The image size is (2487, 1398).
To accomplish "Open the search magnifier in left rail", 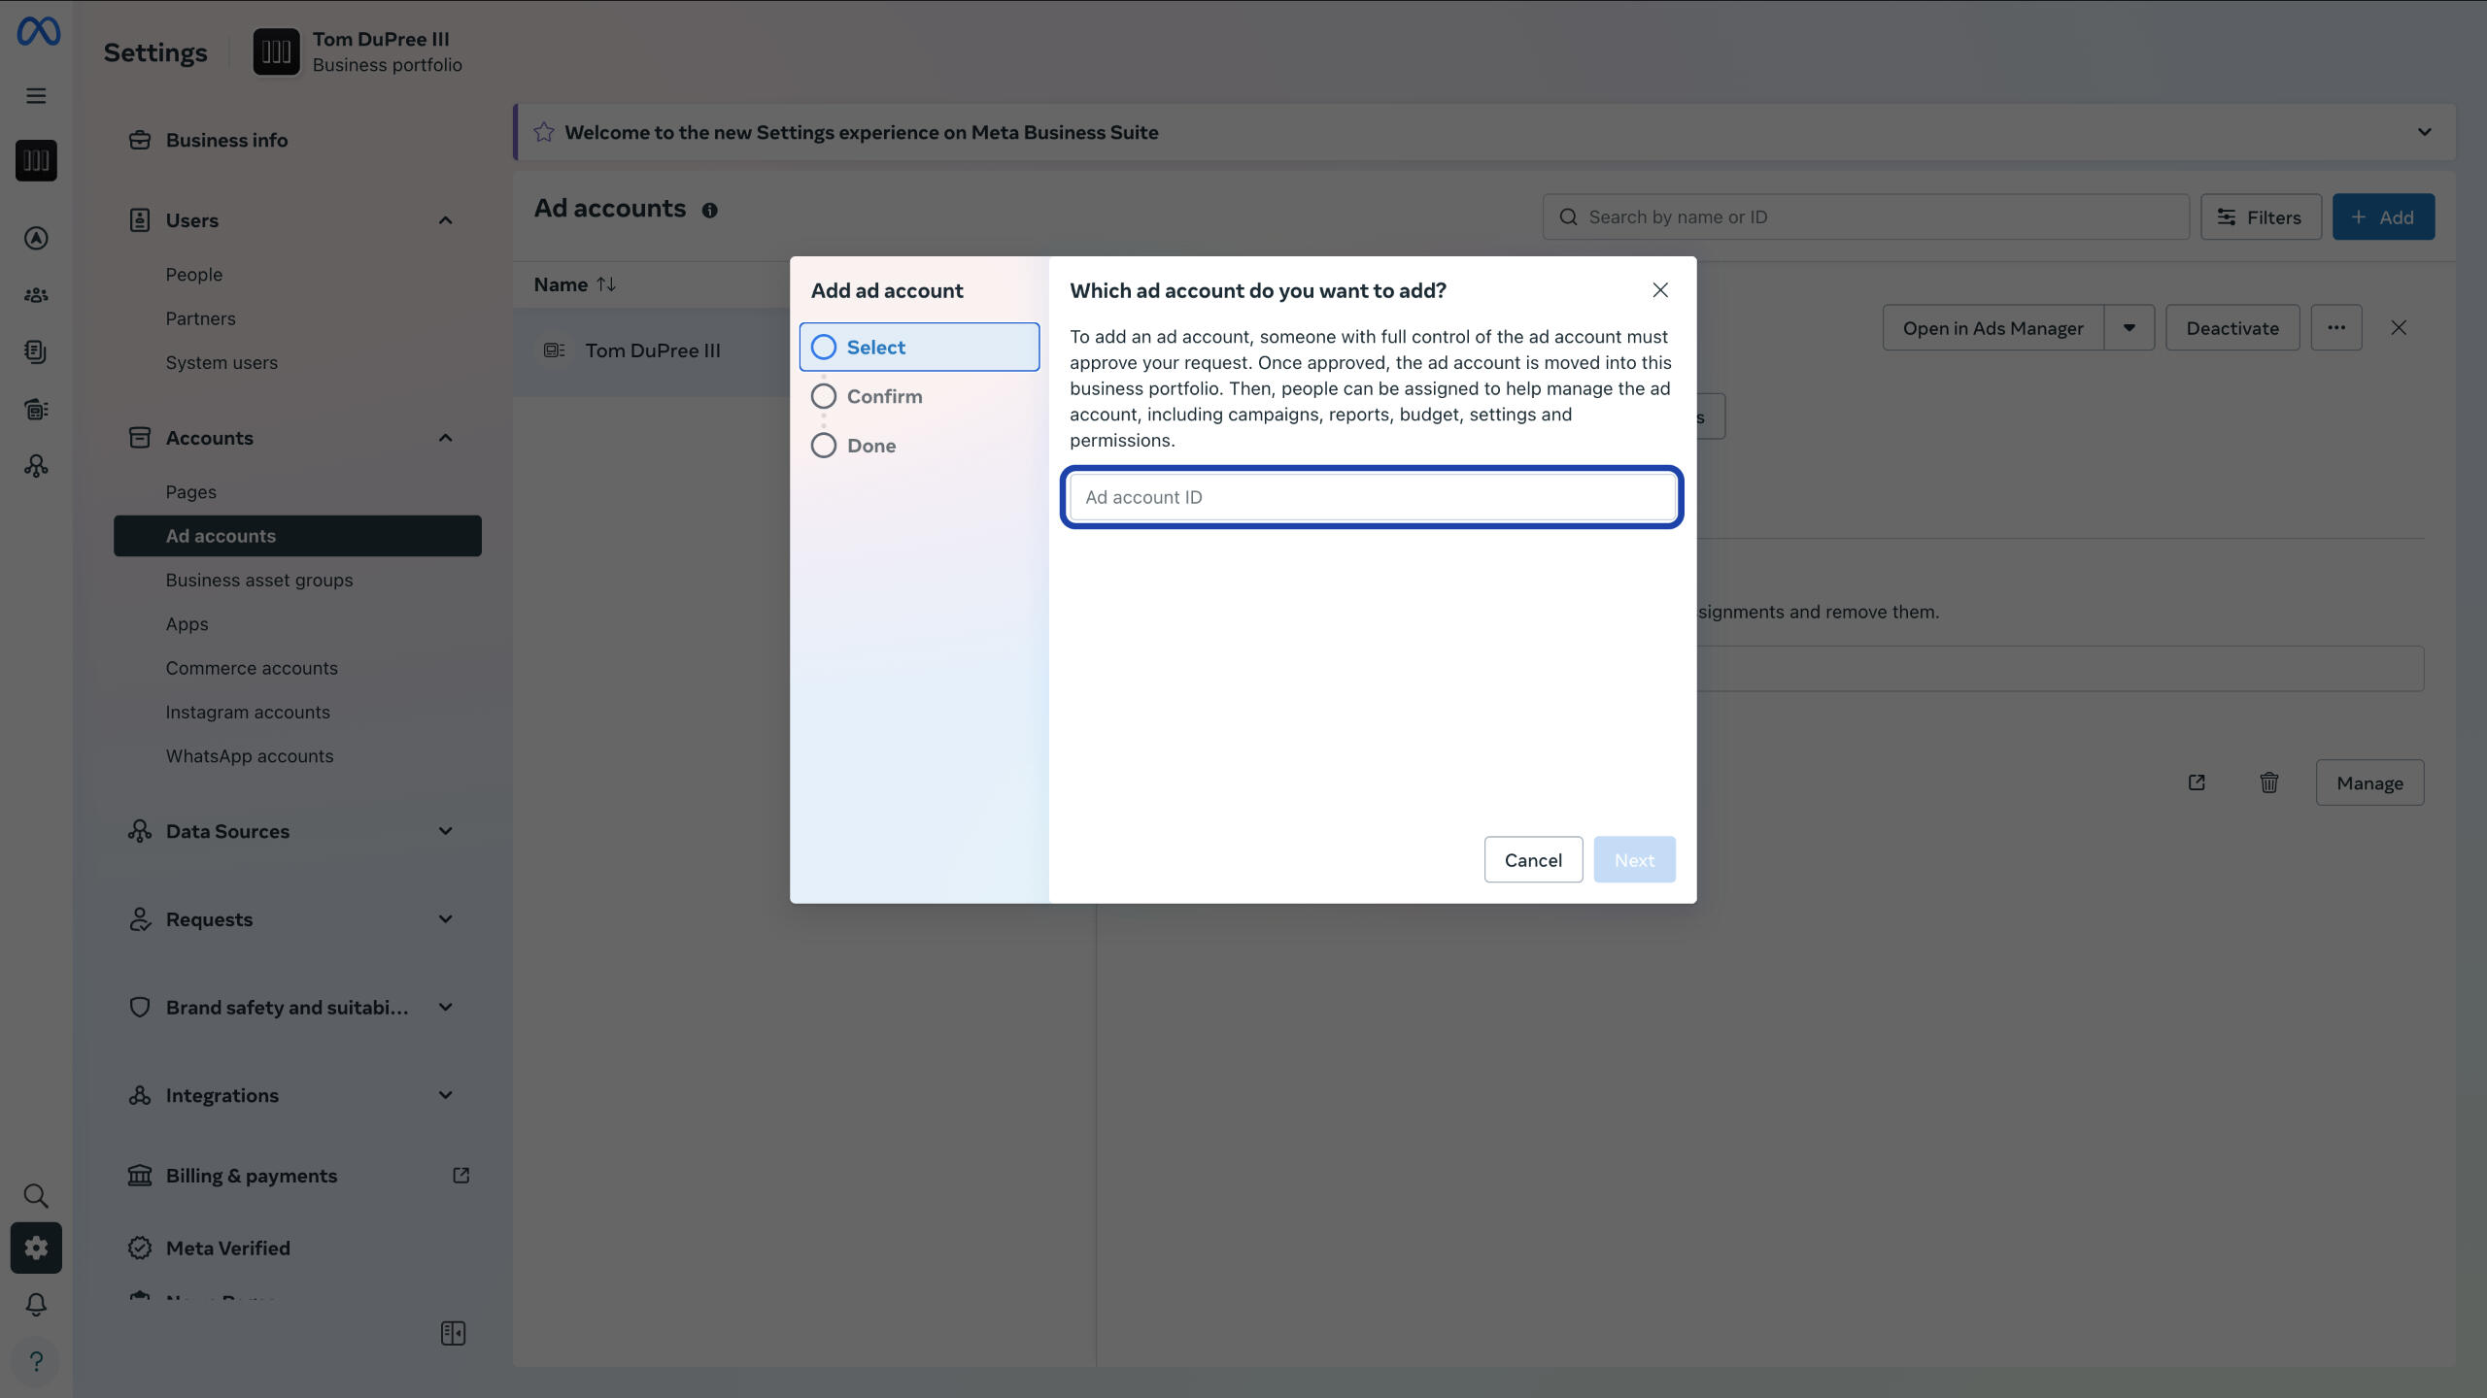I will (x=36, y=1195).
